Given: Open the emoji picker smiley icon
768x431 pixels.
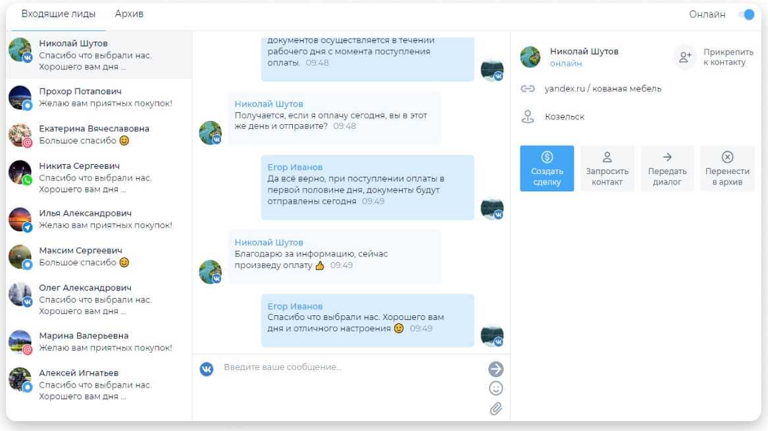Looking at the screenshot, I should (x=496, y=388).
